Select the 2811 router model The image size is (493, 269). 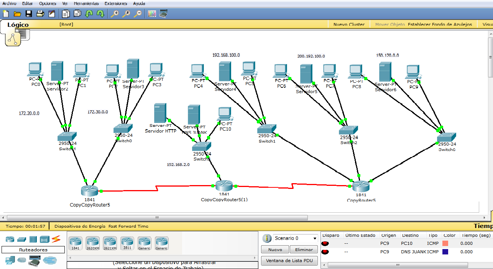[127, 243]
